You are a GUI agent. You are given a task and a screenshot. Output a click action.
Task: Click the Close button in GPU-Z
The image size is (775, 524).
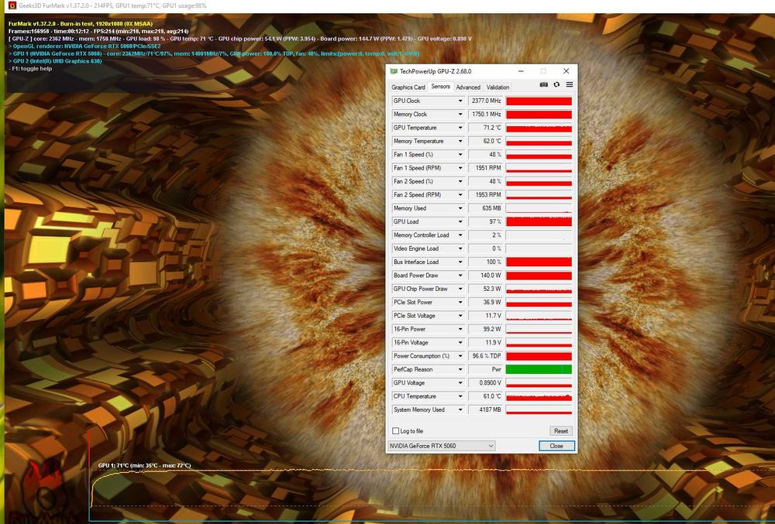tap(556, 446)
